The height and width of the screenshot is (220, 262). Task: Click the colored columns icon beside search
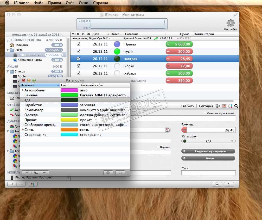point(230,106)
